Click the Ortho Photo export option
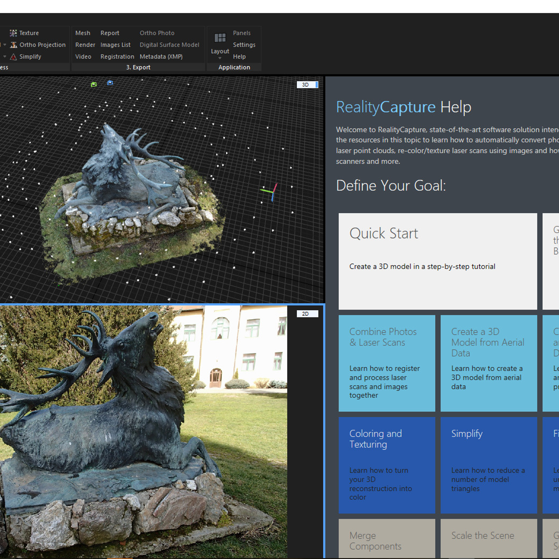Screen dimensions: 559x559 click(x=157, y=33)
